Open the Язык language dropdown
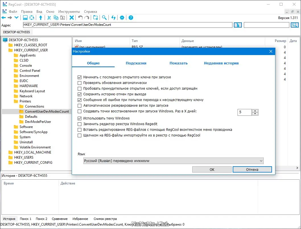This screenshot has height=229, width=301. point(173,161)
